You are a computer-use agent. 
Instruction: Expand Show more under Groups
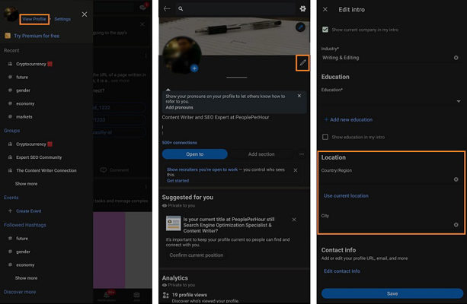[26, 184]
